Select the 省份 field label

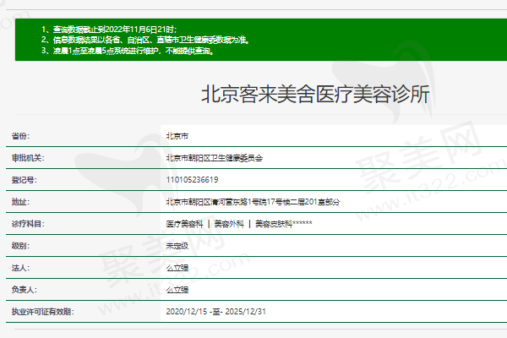click(x=20, y=135)
